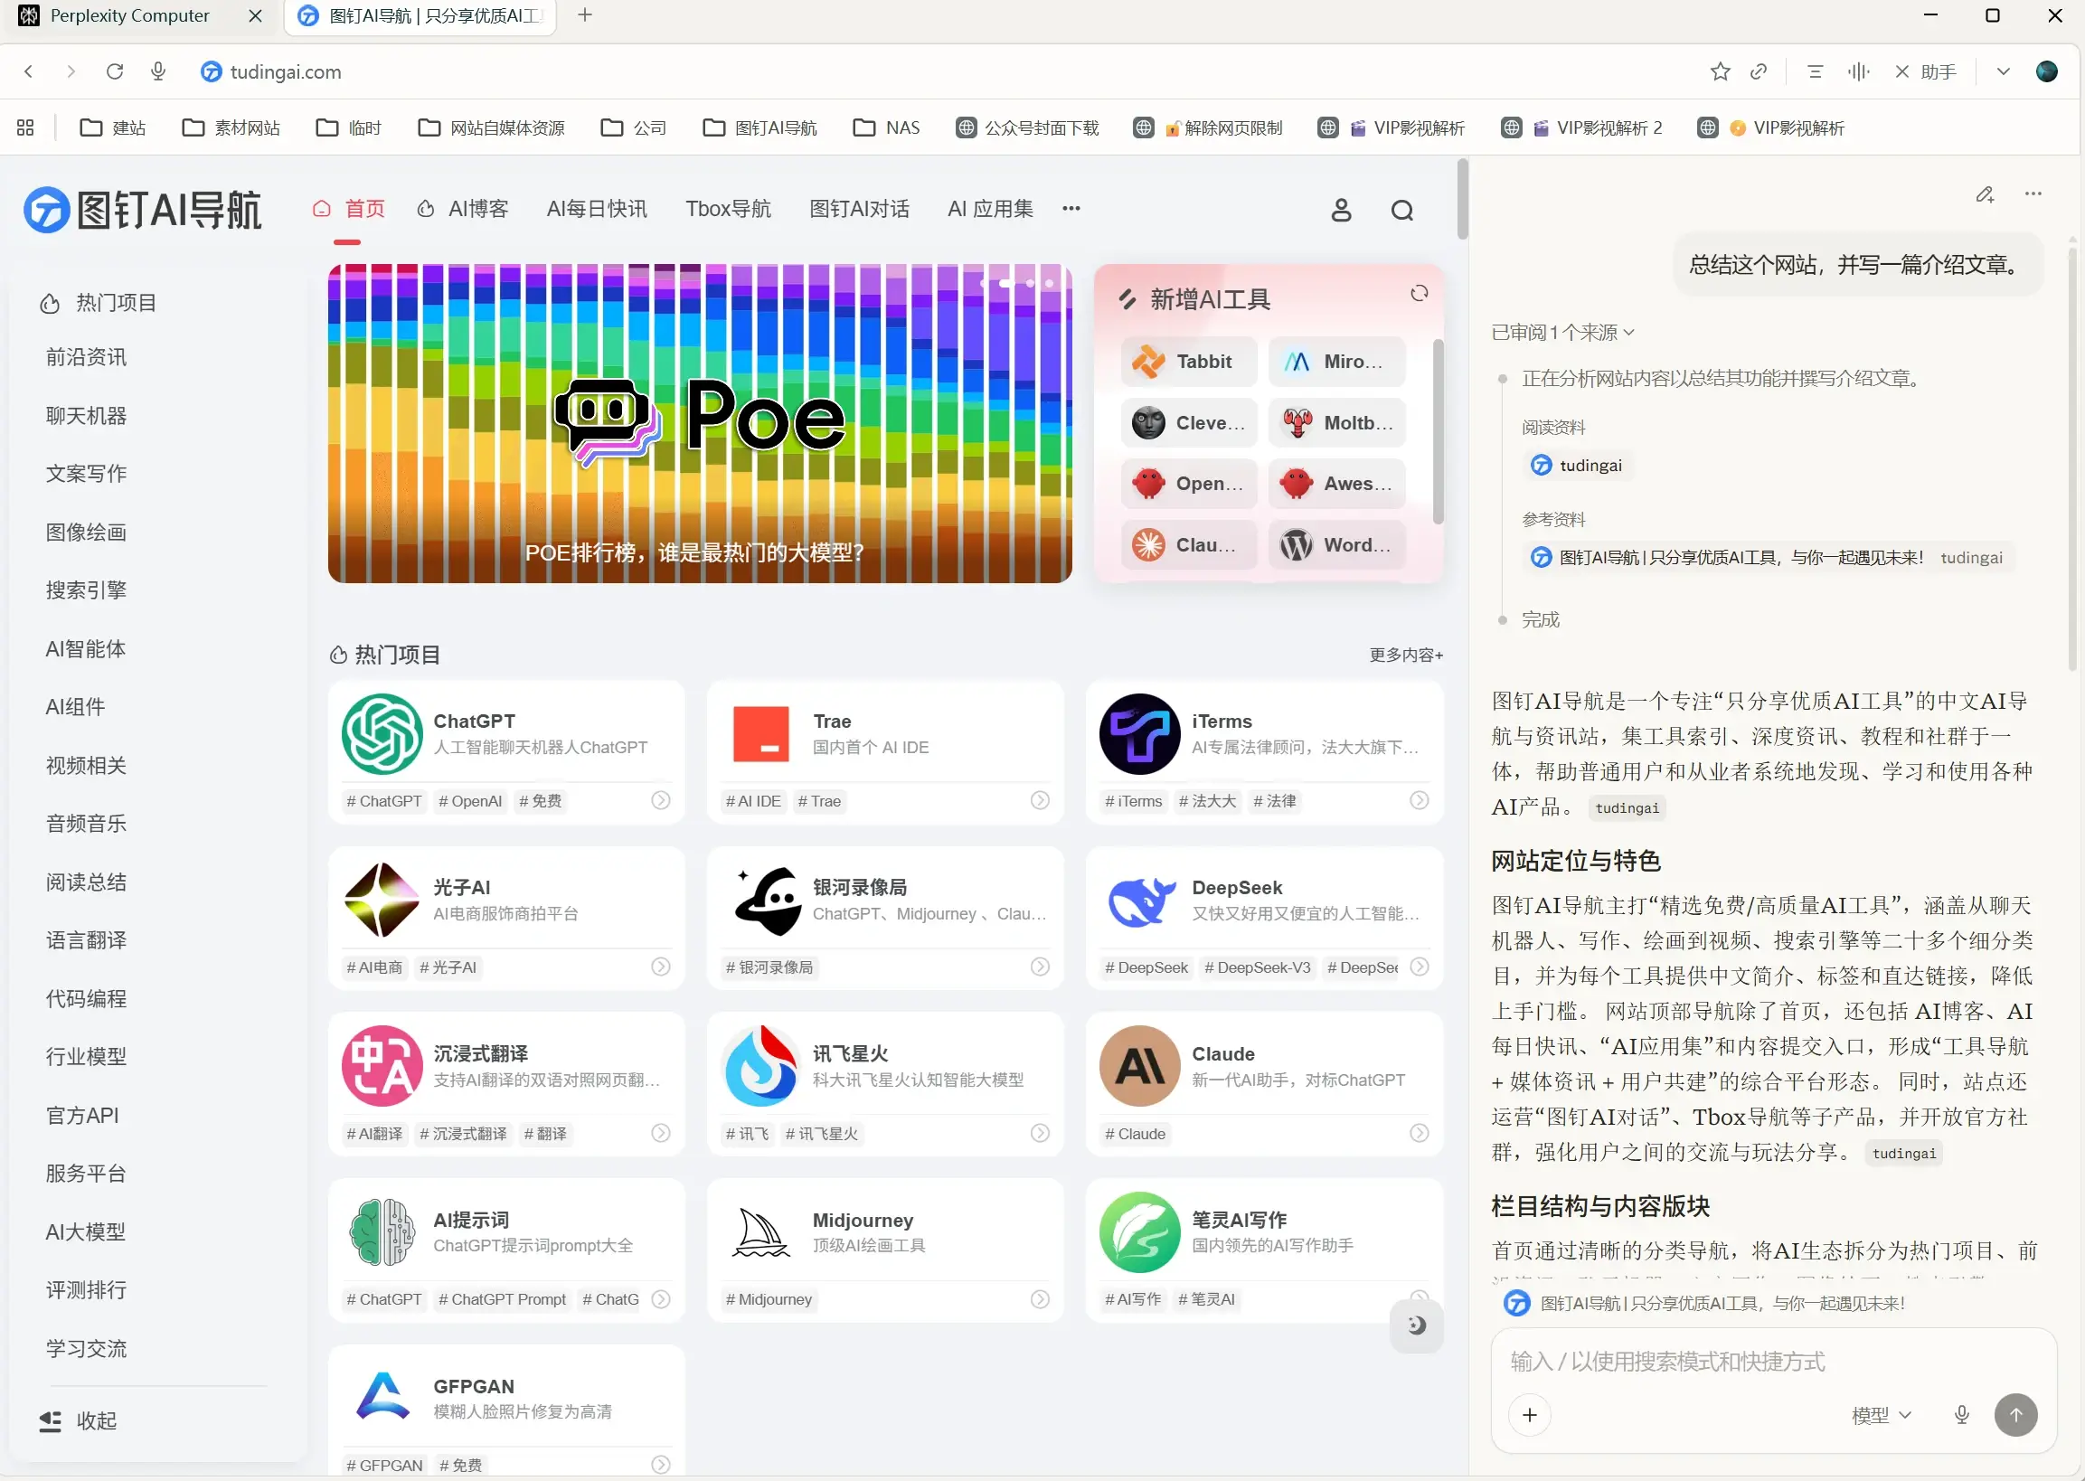2085x1481 pixels.
Task: Open the AI每日快讯 nav tab
Action: 597,209
